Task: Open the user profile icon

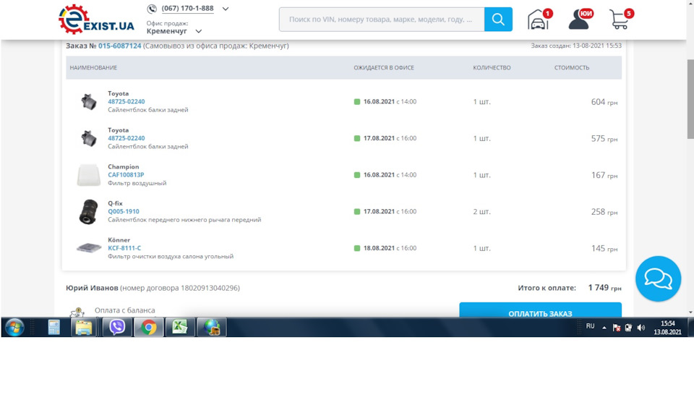Action: tap(581, 20)
